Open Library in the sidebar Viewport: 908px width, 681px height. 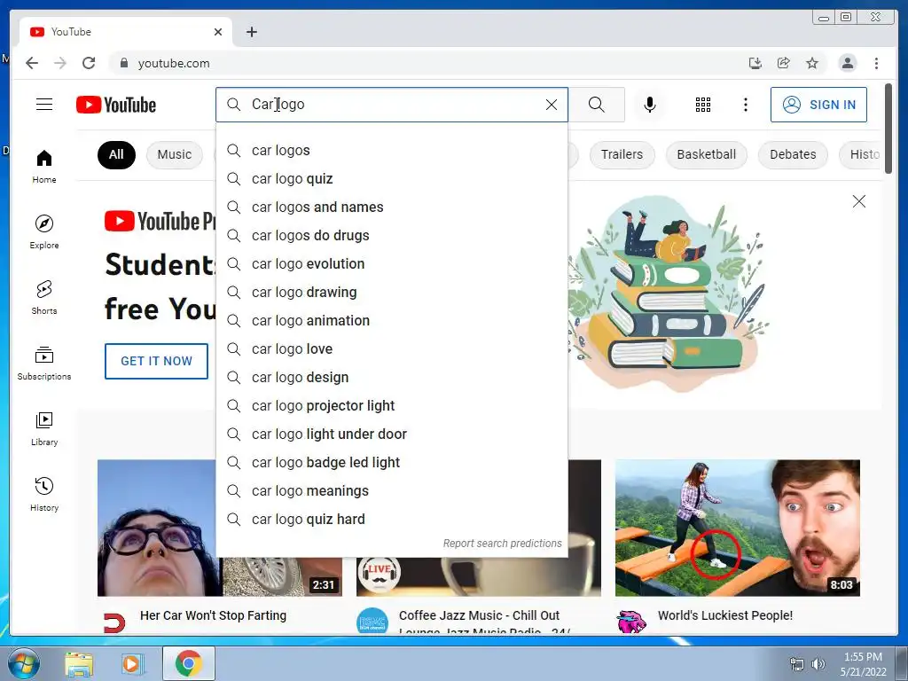[x=44, y=428]
